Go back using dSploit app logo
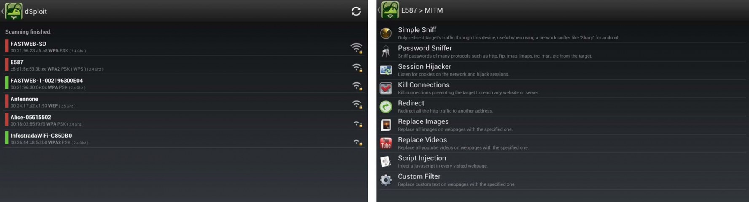Viewport: 749px width, 202px height. (13, 11)
